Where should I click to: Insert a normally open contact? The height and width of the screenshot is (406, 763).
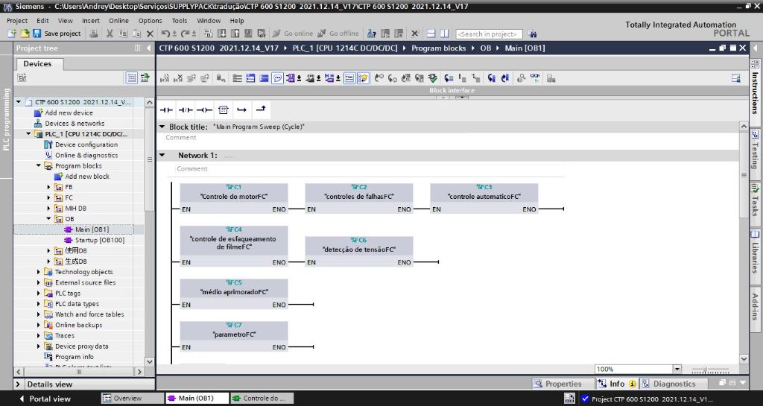pyautogui.click(x=166, y=110)
